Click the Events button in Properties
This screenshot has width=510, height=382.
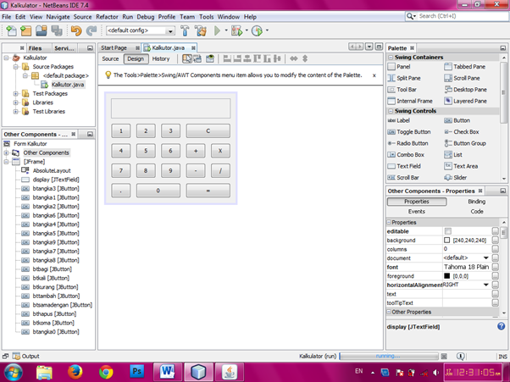pyautogui.click(x=417, y=211)
